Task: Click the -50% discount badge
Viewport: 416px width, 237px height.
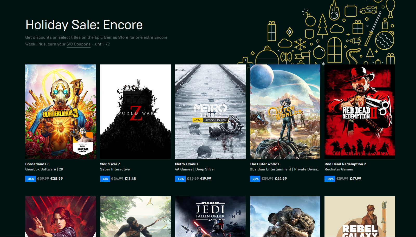Action: pyautogui.click(x=180, y=179)
